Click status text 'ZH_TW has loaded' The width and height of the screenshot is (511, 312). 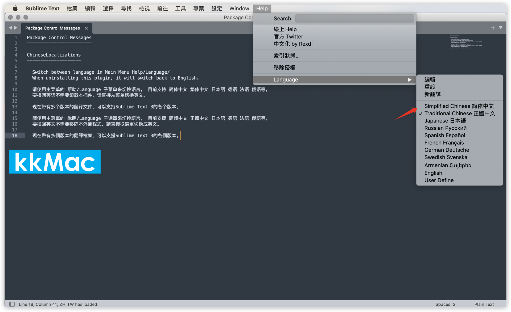click(79, 304)
